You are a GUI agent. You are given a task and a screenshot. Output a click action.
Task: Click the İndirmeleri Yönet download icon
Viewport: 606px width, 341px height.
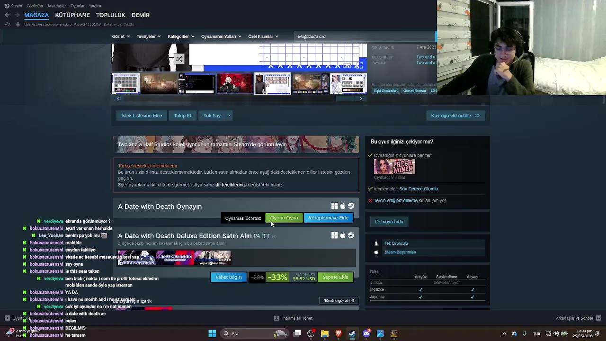[276, 318]
